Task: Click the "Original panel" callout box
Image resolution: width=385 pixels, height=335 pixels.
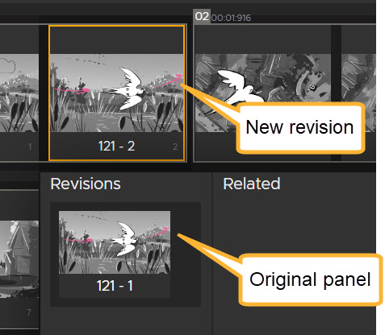Action: coord(310,279)
